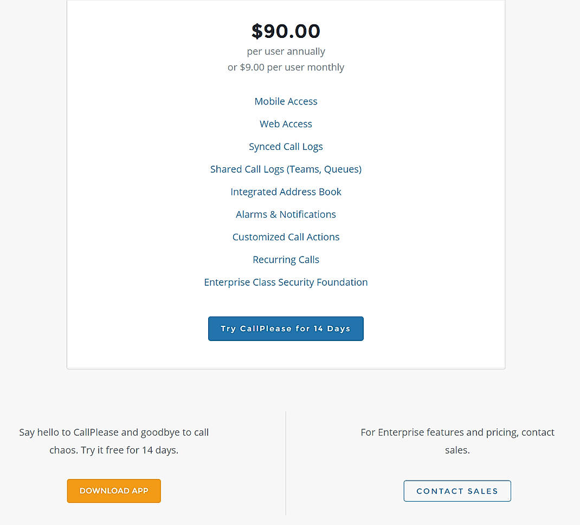Click Try CallPlease for 14 Days

(x=286, y=329)
